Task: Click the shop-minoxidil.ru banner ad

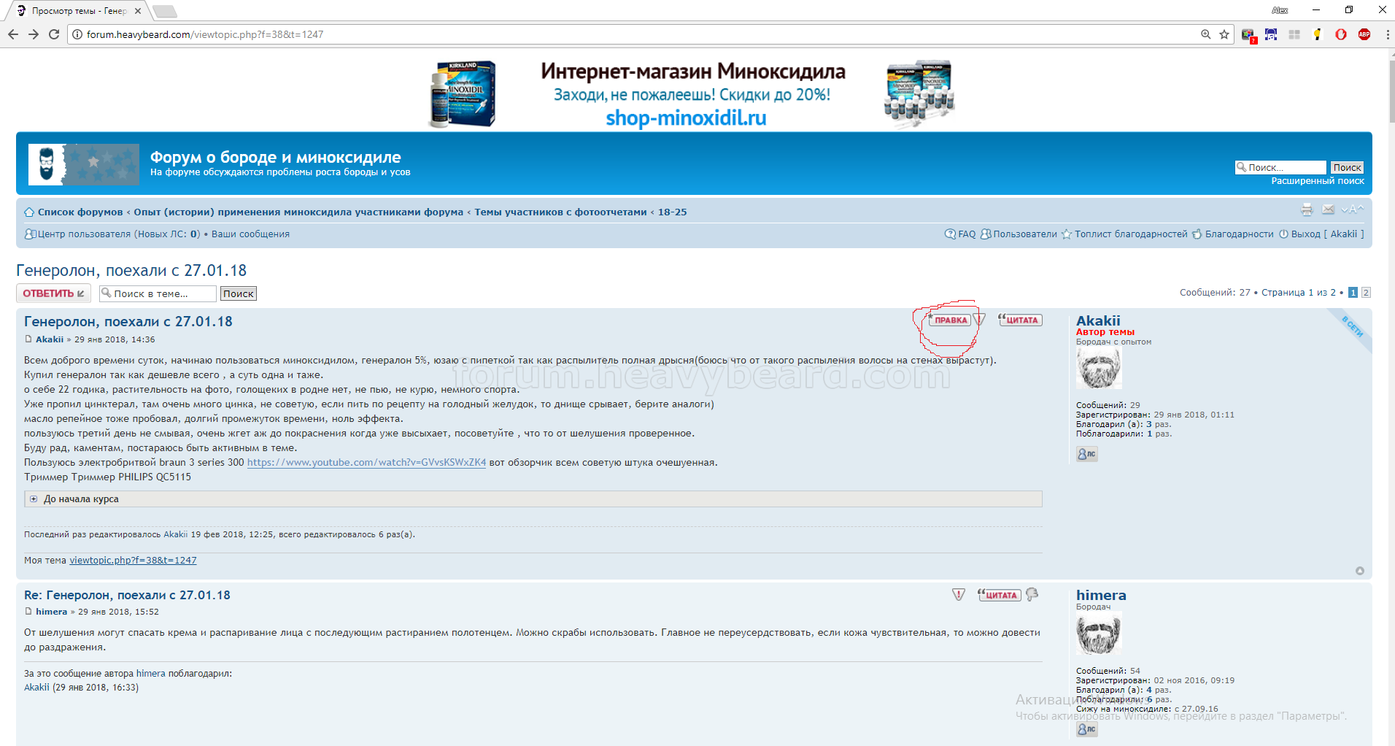Action: click(692, 93)
